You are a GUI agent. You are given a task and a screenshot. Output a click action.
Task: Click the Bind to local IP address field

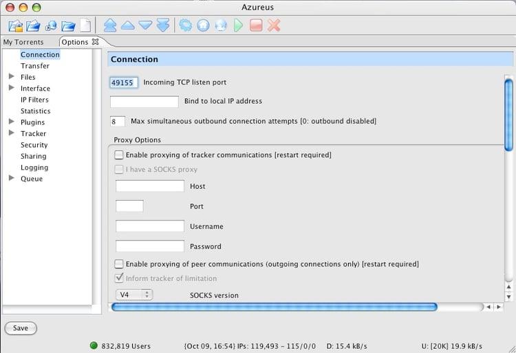[x=144, y=102]
